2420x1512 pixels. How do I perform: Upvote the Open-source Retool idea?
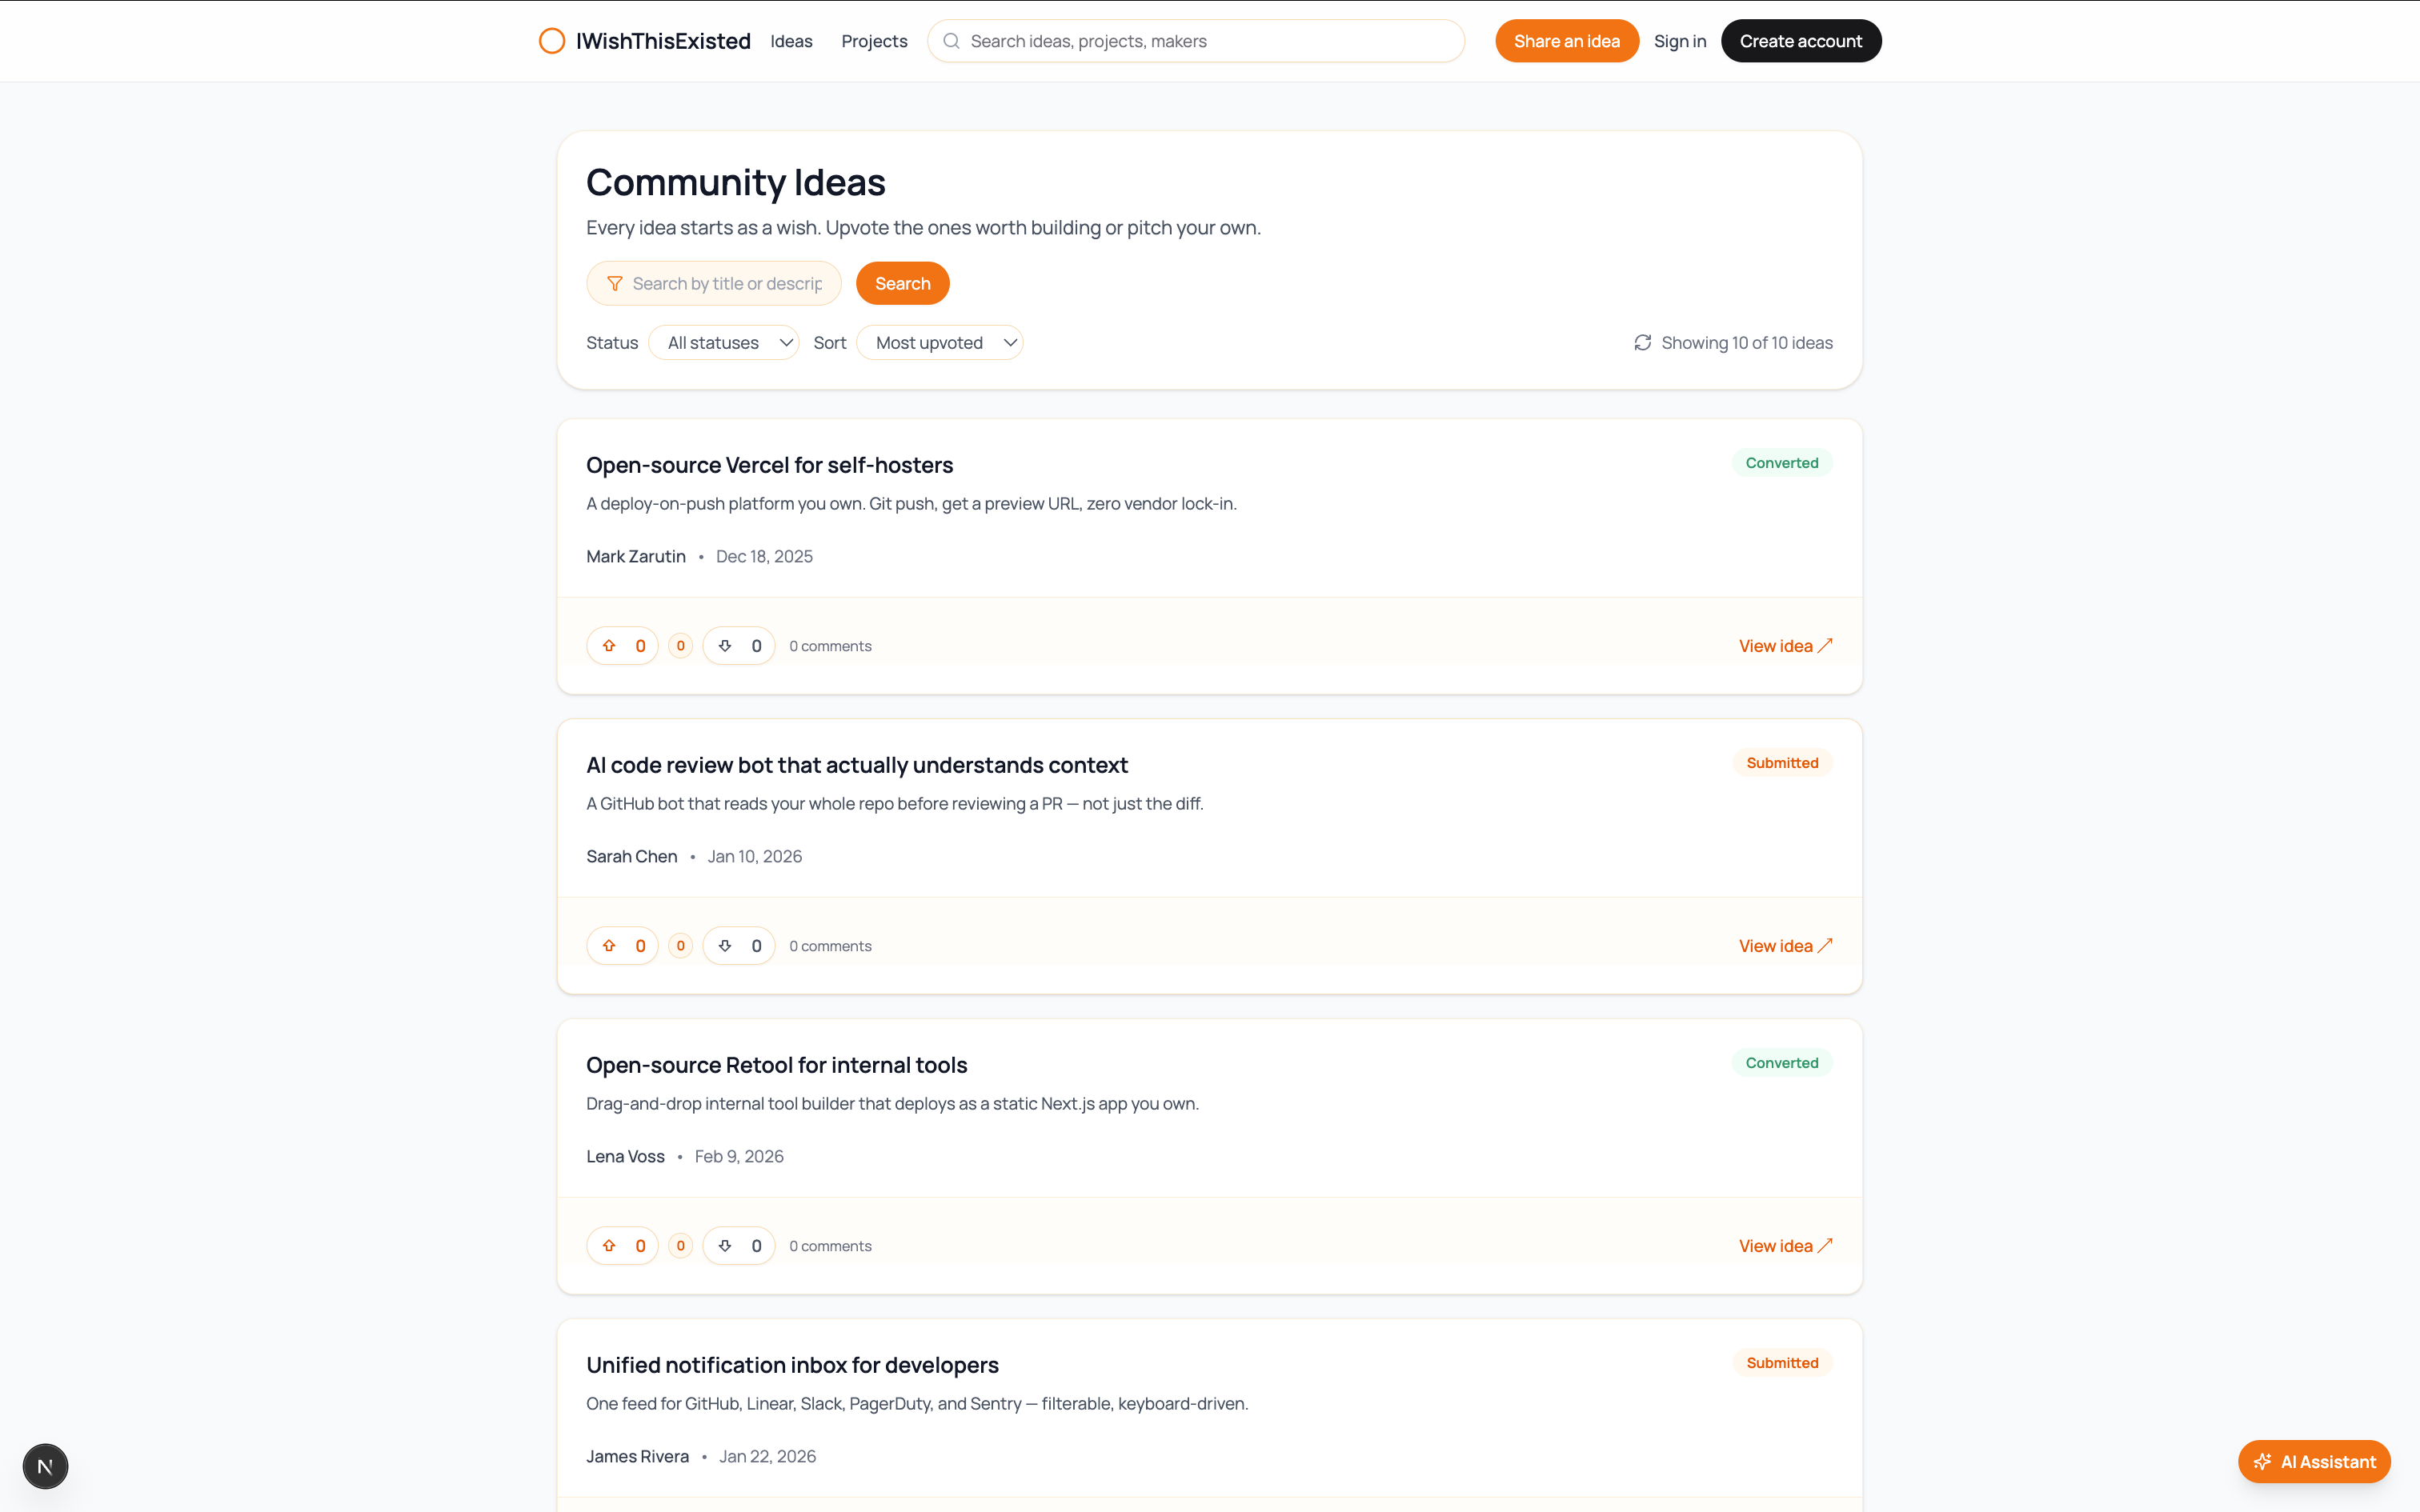(622, 1245)
